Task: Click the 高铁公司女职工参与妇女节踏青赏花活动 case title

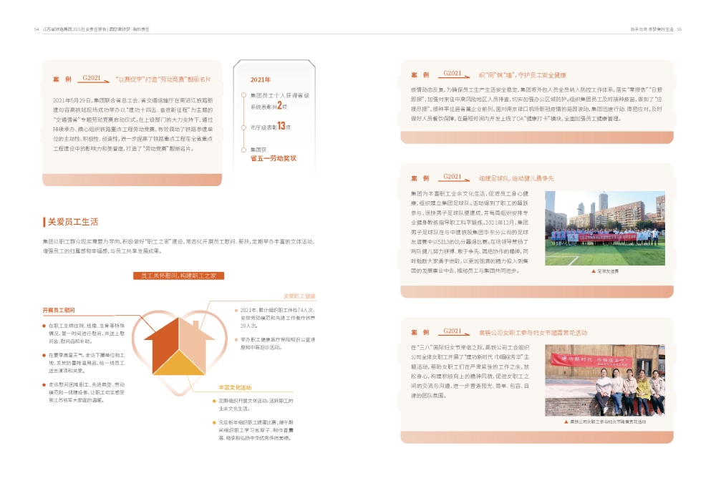Action: point(533,332)
